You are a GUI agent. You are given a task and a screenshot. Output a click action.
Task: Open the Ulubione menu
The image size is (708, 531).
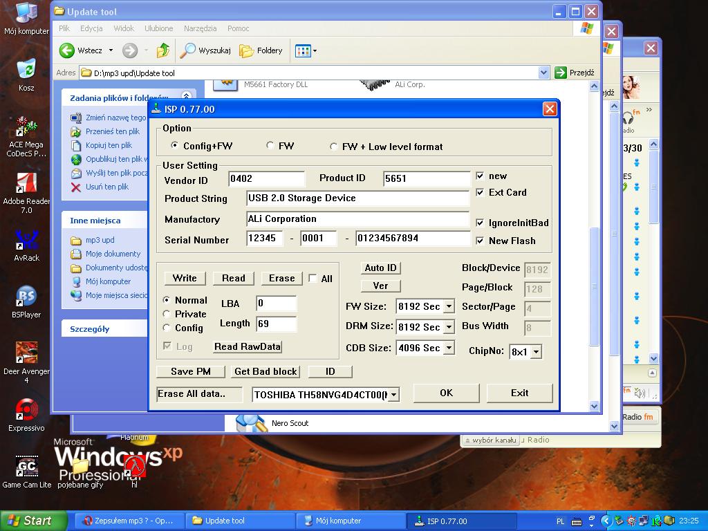coord(158,28)
